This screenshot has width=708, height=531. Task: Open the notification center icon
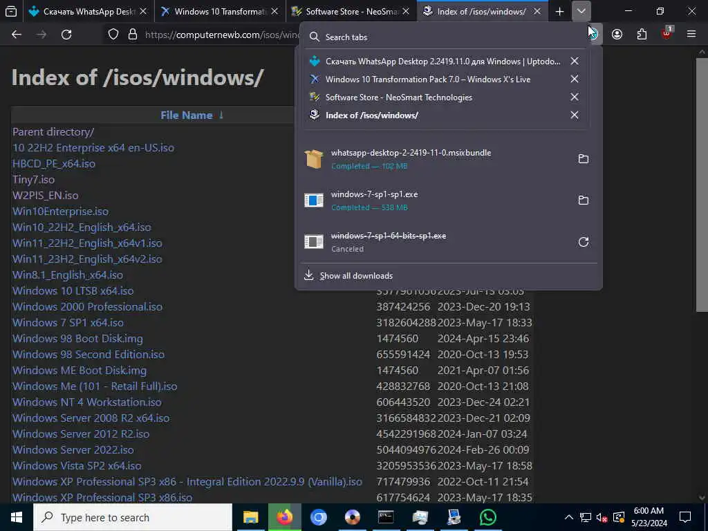pyautogui.click(x=685, y=517)
